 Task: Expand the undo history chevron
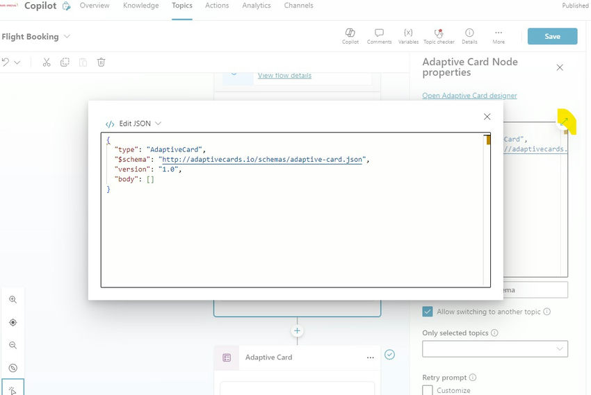(x=17, y=62)
